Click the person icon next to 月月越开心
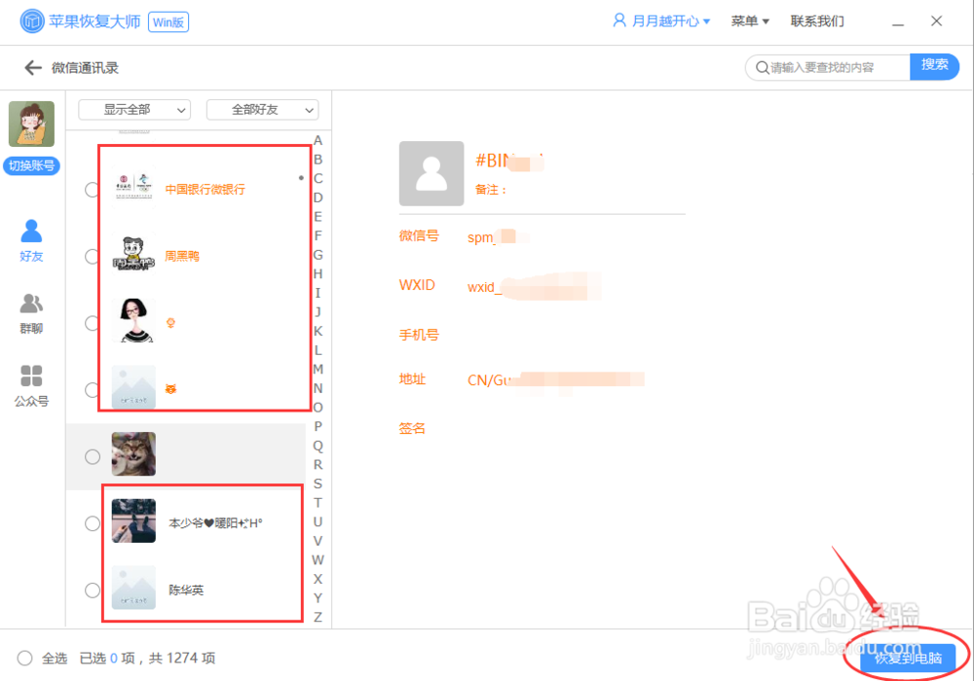The height and width of the screenshot is (681, 974). tap(618, 19)
